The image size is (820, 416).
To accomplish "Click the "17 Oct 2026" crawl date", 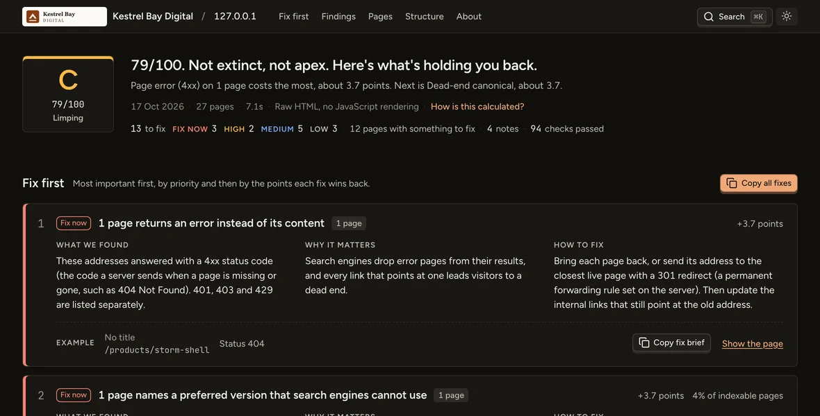I will [158, 107].
